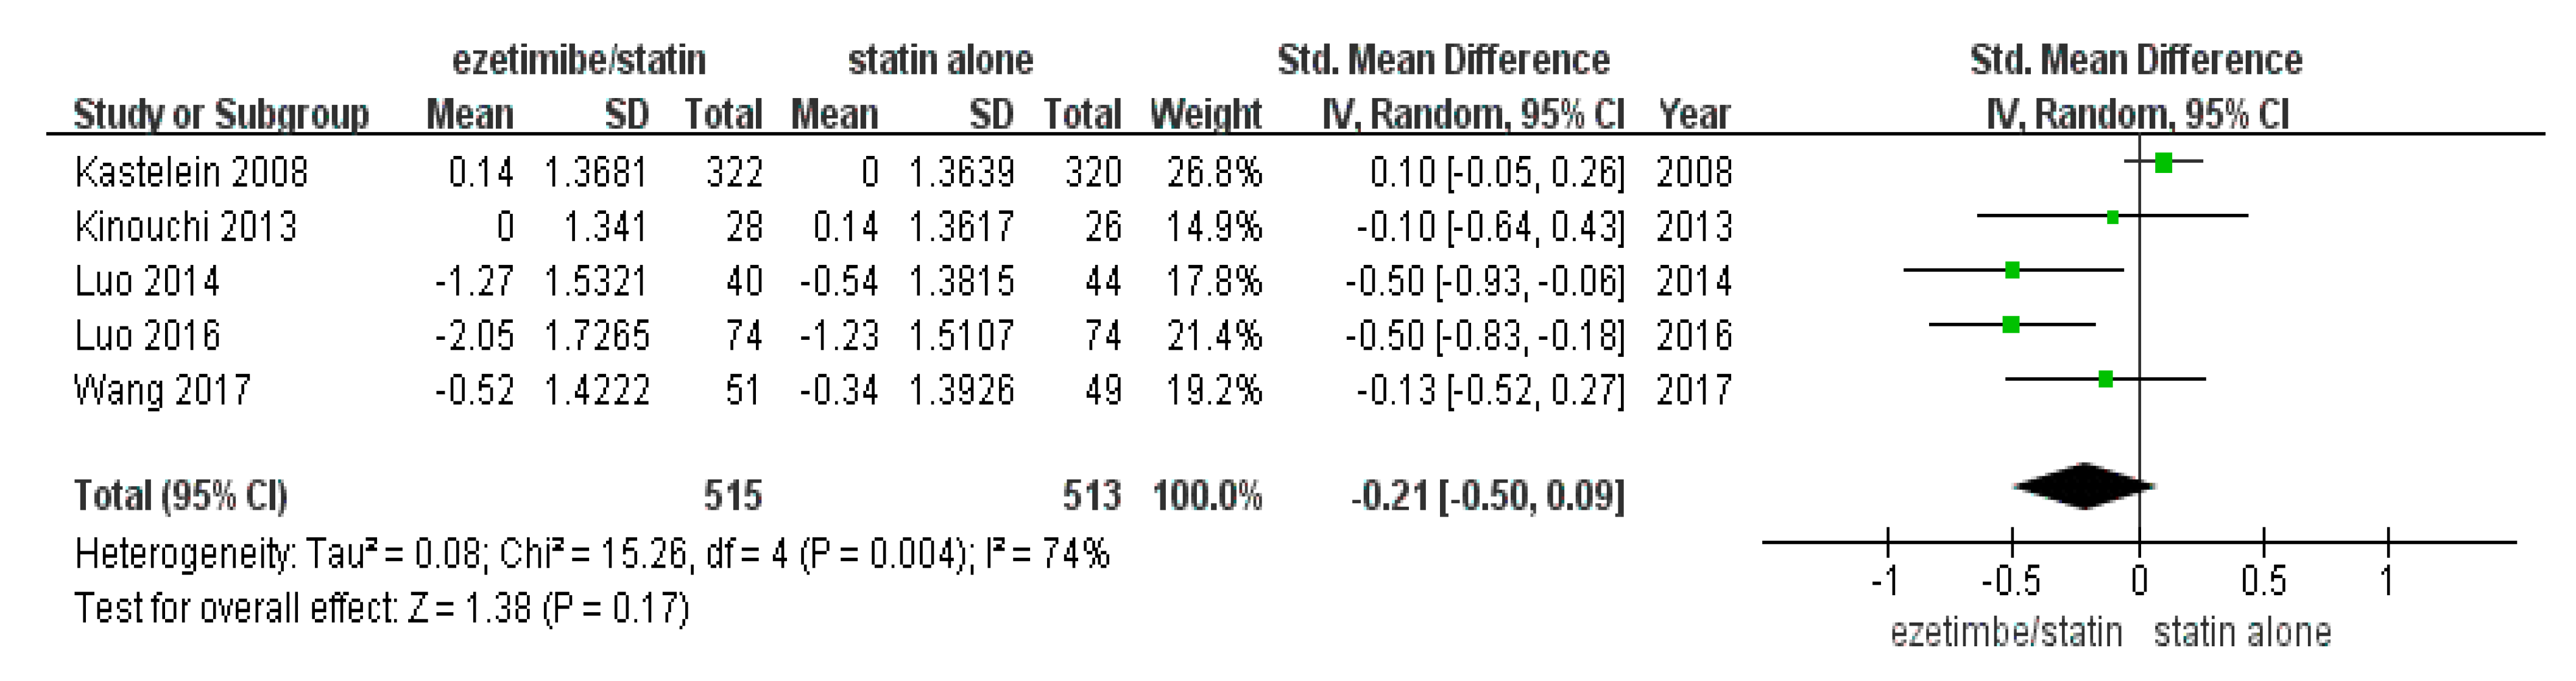Screen dimensions: 2576x681
Task: Click the Total (95% CI) row label
Action: [180, 495]
